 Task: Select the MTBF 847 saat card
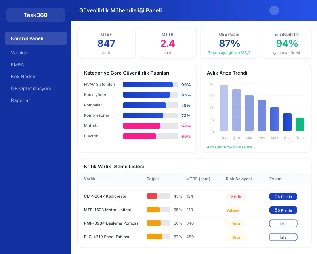tap(106, 42)
